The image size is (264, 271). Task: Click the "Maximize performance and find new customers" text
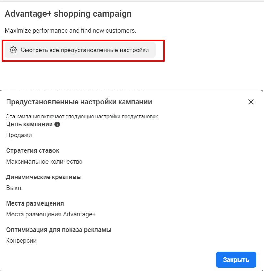70,31
